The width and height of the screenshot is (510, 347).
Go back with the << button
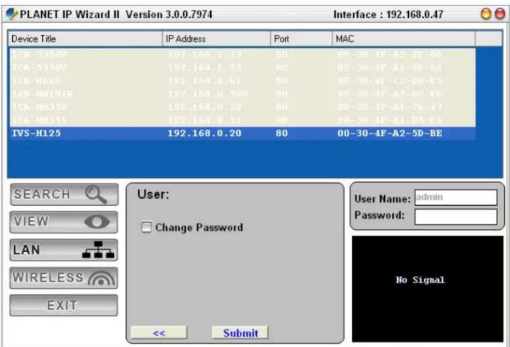tap(159, 333)
